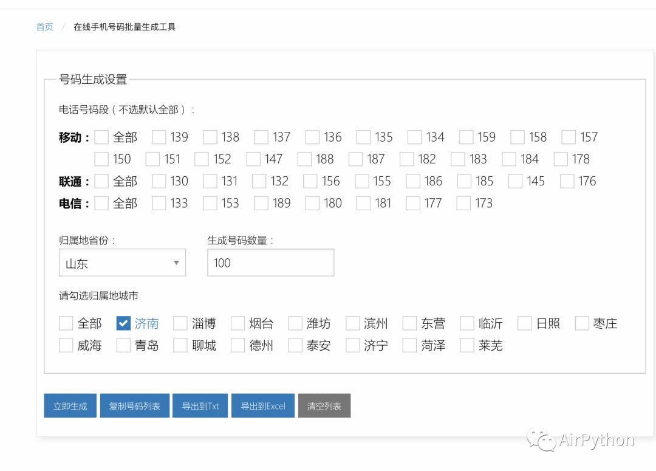This screenshot has height=471, width=656.
Task: Check the 联通 全部 checkbox
Action: (101, 181)
